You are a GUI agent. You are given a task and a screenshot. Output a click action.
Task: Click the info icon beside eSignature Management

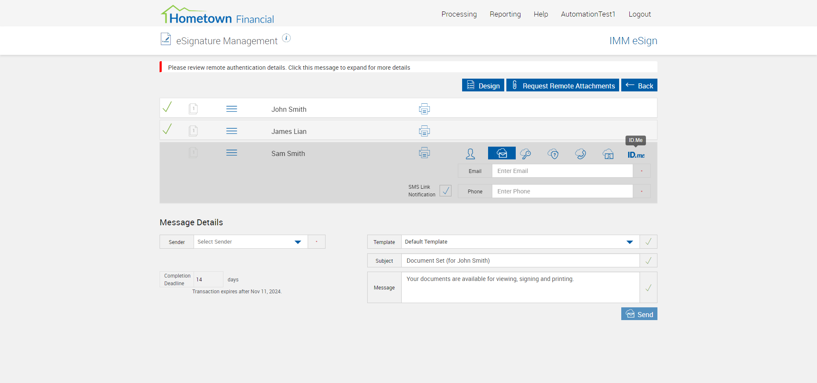(x=286, y=38)
